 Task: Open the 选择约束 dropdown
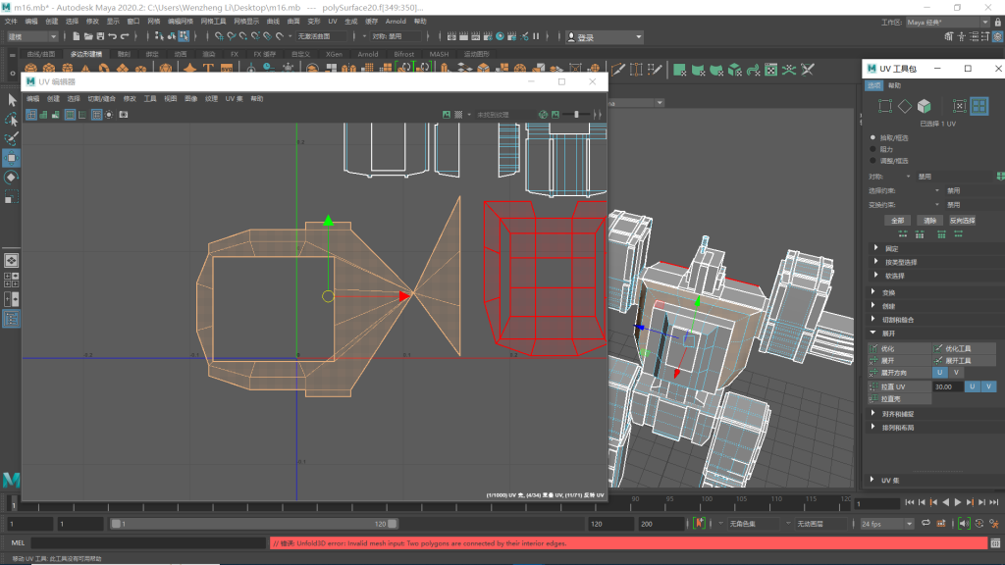pyautogui.click(x=936, y=191)
